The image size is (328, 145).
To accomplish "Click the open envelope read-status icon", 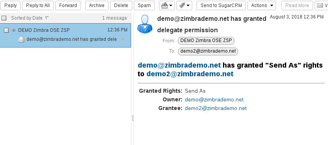I will (21, 39).
